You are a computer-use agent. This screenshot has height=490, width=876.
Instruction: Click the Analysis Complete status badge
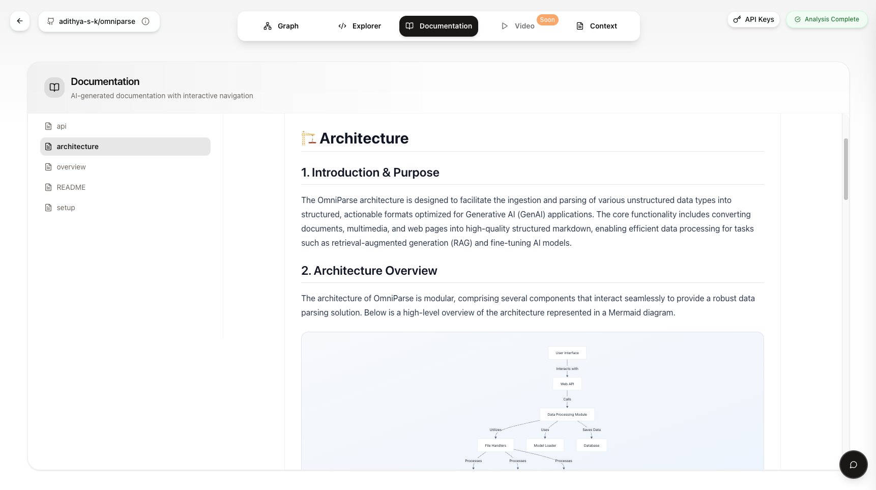click(x=827, y=19)
